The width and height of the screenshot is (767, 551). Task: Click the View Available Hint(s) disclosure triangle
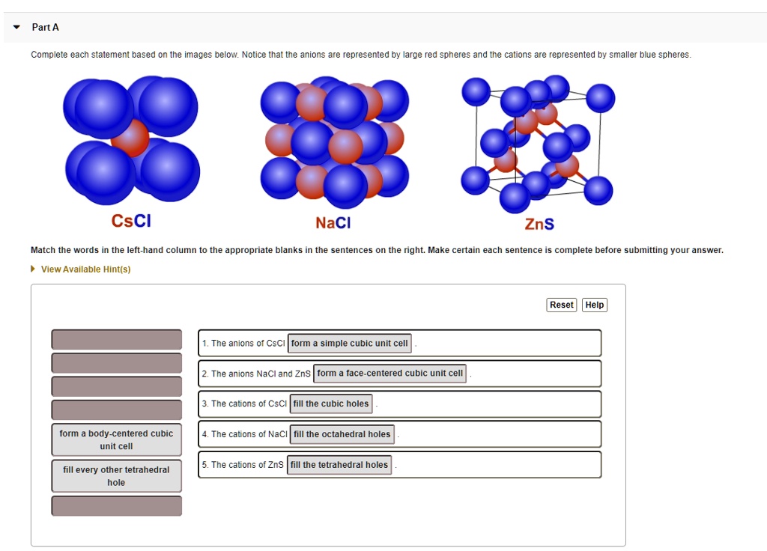click(32, 268)
